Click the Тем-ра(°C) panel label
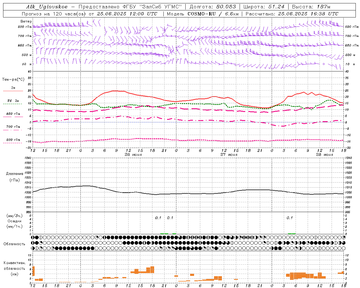The height and width of the screenshot is (288, 360). point(13,80)
